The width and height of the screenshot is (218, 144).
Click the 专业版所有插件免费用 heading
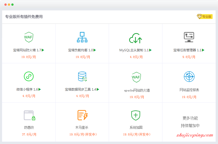coord(24,17)
